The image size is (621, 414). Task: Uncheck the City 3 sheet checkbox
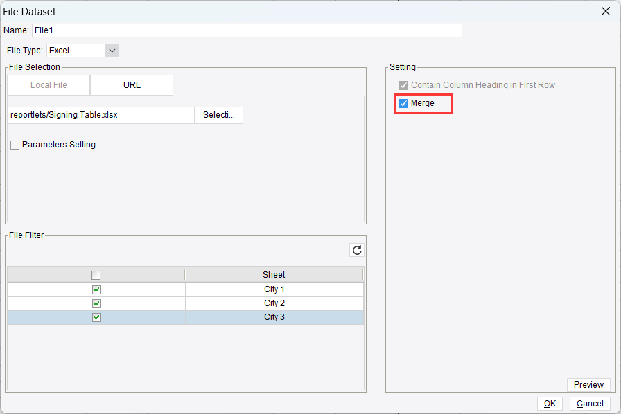pos(96,318)
